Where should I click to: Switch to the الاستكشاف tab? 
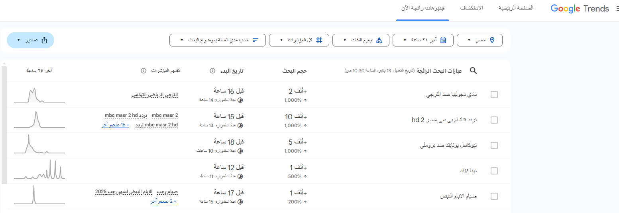click(472, 8)
